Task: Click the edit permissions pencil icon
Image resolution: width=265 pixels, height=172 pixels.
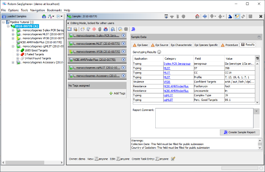Action: click(173, 159)
